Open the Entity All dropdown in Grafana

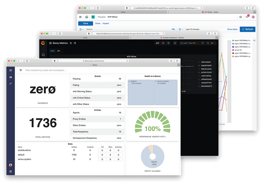(59, 51)
